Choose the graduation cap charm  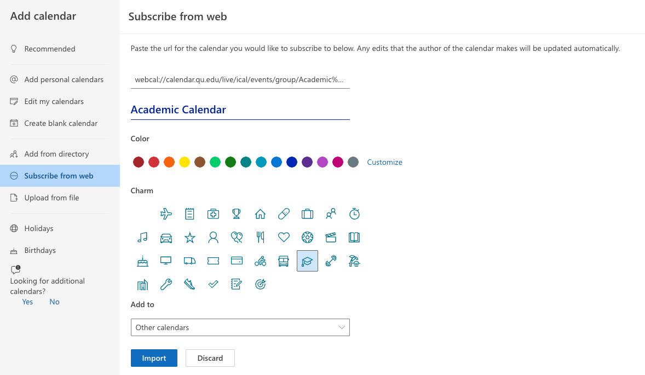[307, 261]
